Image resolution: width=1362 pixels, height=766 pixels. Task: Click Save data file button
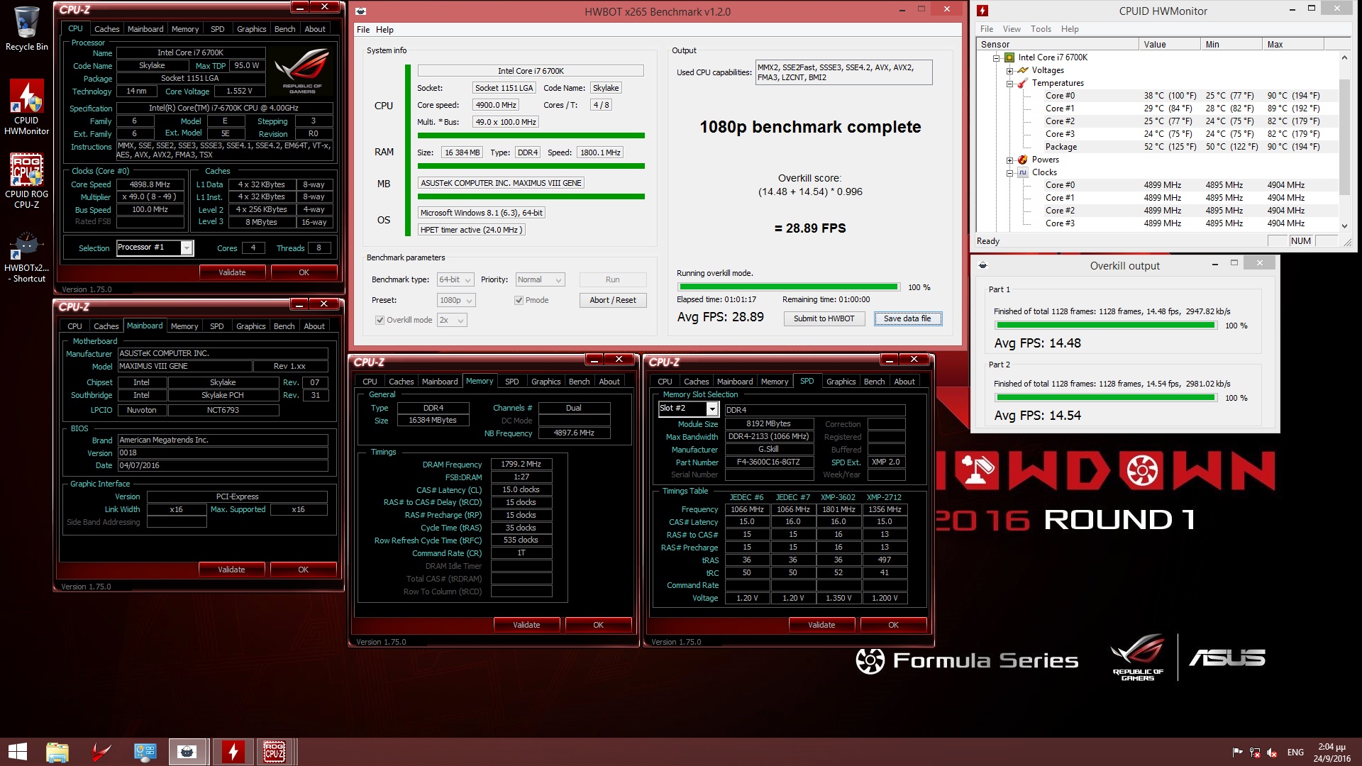(x=907, y=318)
